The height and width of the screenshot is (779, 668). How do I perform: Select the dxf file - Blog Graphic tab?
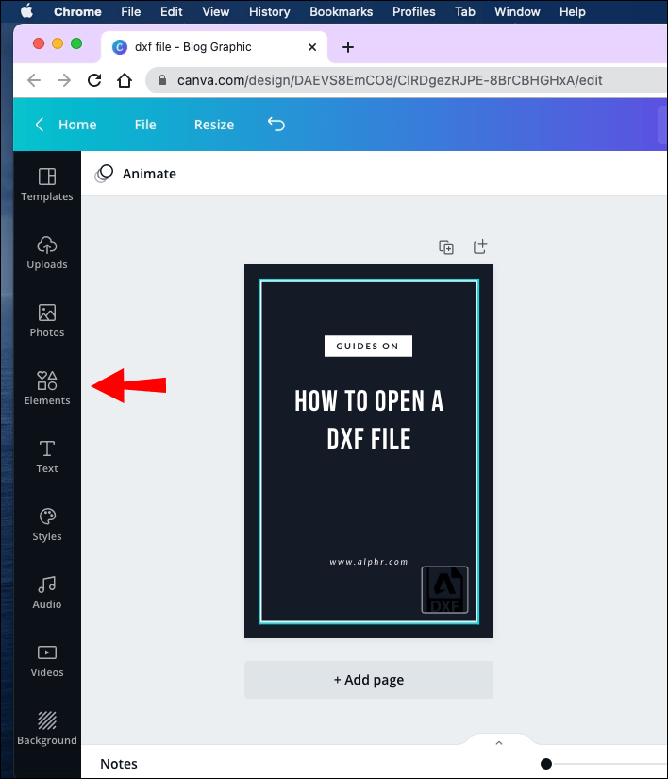coord(213,46)
